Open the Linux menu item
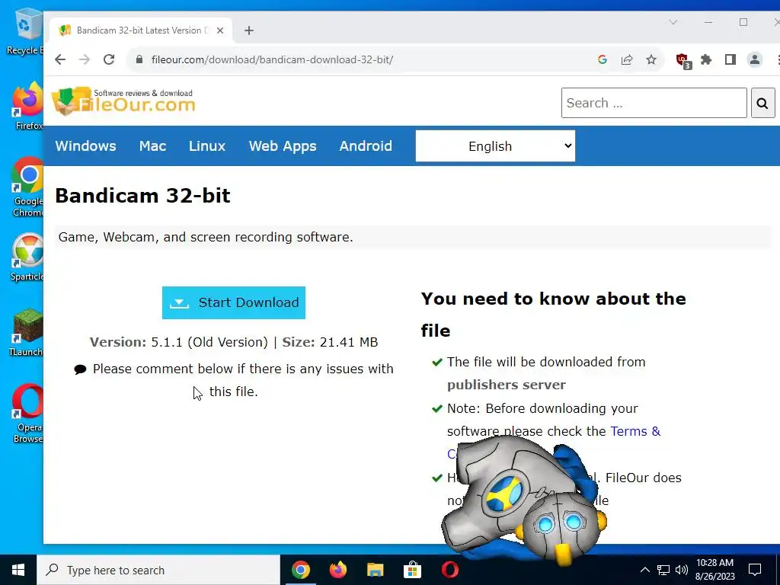This screenshot has height=585, width=780. tap(207, 145)
